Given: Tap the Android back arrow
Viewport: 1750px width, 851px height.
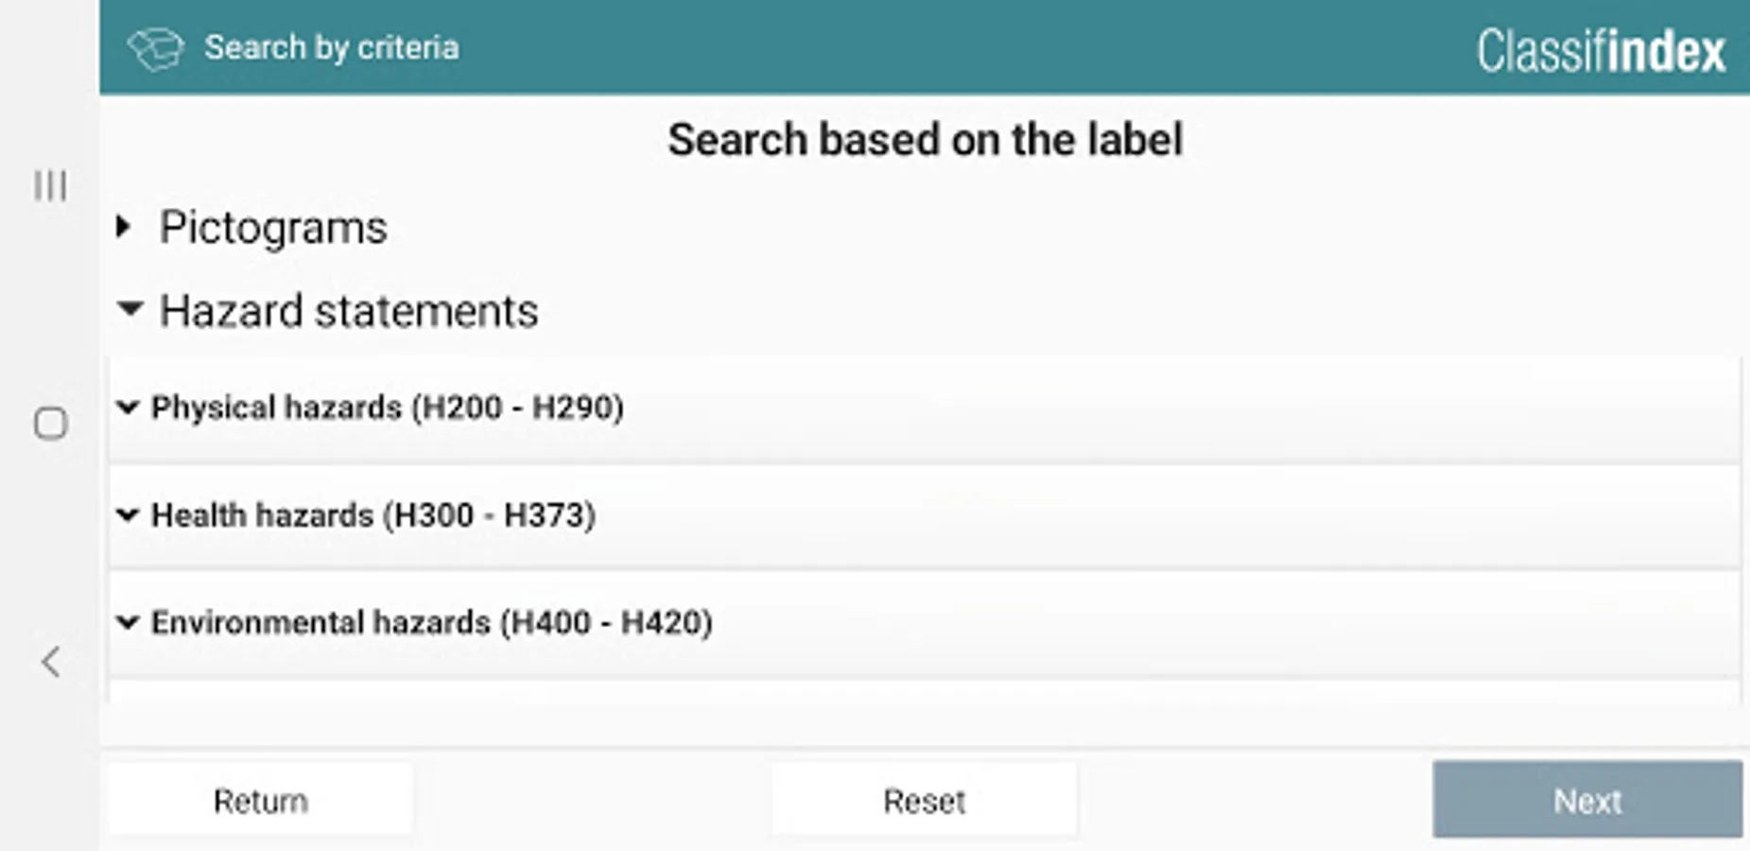Looking at the screenshot, I should click(51, 661).
